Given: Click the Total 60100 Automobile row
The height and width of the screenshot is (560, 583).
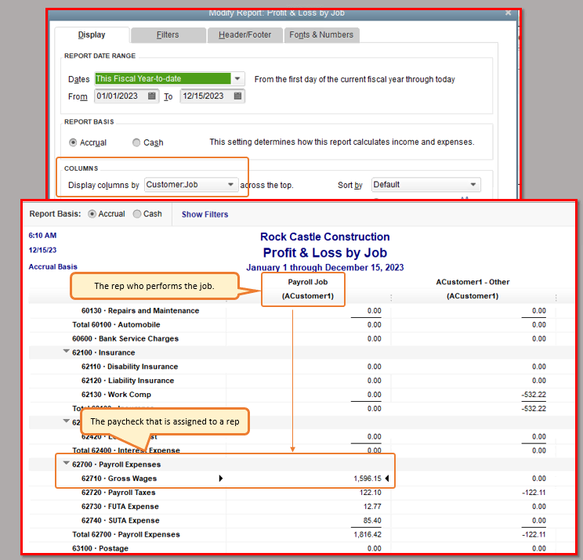Looking at the screenshot, I should tap(116, 325).
